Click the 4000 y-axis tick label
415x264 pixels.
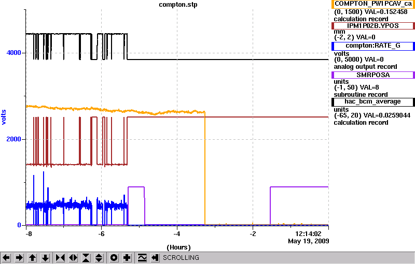(13, 52)
